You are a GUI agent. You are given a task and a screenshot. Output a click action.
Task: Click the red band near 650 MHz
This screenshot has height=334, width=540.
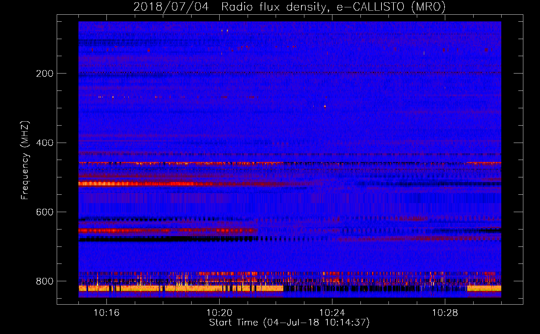168,230
